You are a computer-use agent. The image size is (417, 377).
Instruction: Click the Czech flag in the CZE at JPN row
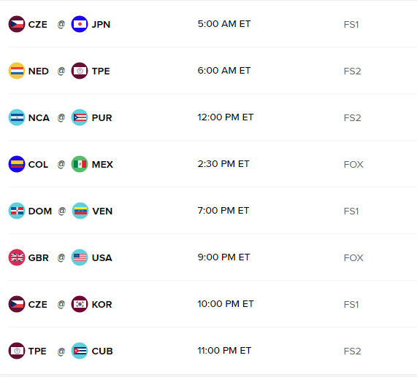(x=17, y=24)
